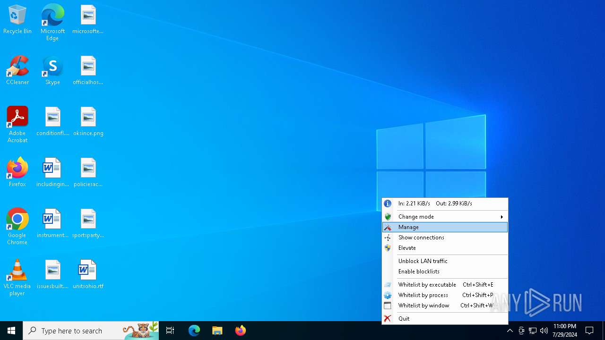
Task: Click the taskbar search box
Action: [x=91, y=331]
